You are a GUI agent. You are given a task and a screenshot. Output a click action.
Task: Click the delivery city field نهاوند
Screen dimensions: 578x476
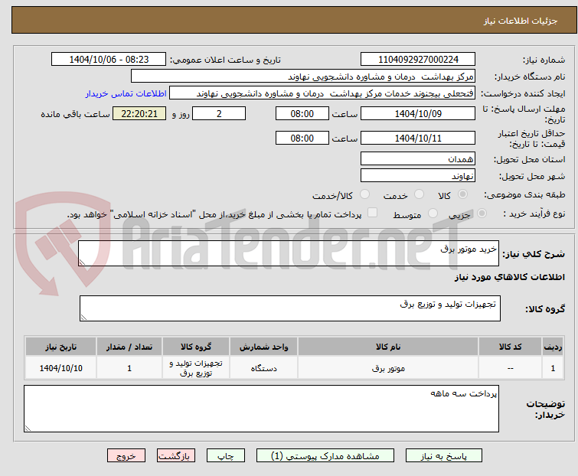(x=418, y=176)
